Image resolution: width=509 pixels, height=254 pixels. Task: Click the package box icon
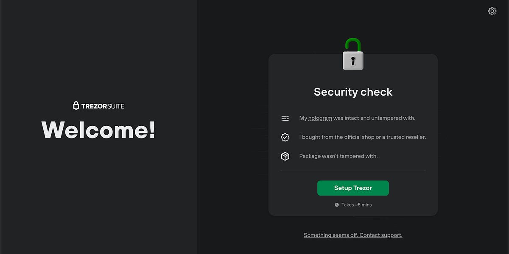point(285,156)
